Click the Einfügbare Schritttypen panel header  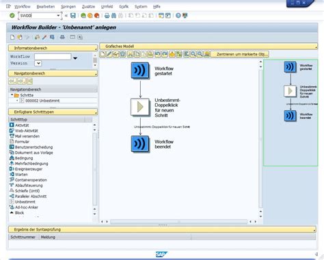[x=53, y=112]
